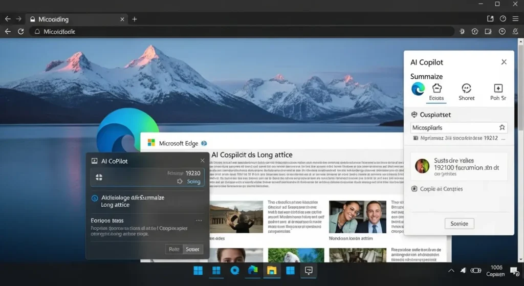The width and height of the screenshot is (524, 286).
Task: Click the Soтuer button
Action: tap(193, 249)
